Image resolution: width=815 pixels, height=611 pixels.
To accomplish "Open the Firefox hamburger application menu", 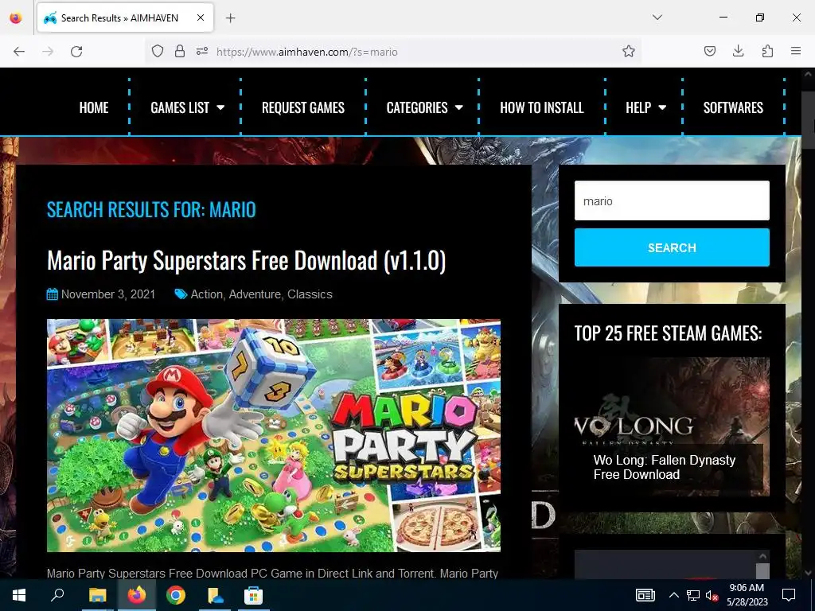I will pyautogui.click(x=796, y=51).
